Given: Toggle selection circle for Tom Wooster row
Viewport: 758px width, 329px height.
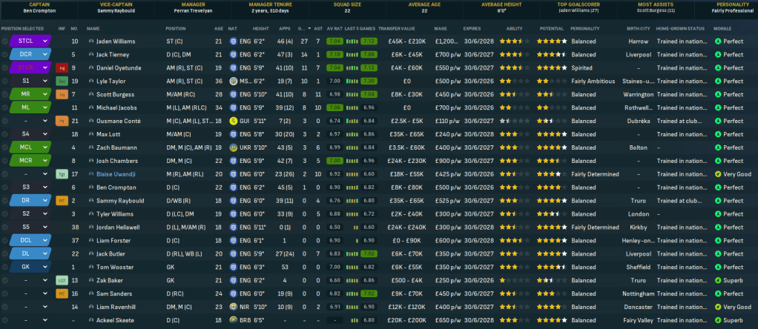Looking at the screenshot, I should 7,267.
